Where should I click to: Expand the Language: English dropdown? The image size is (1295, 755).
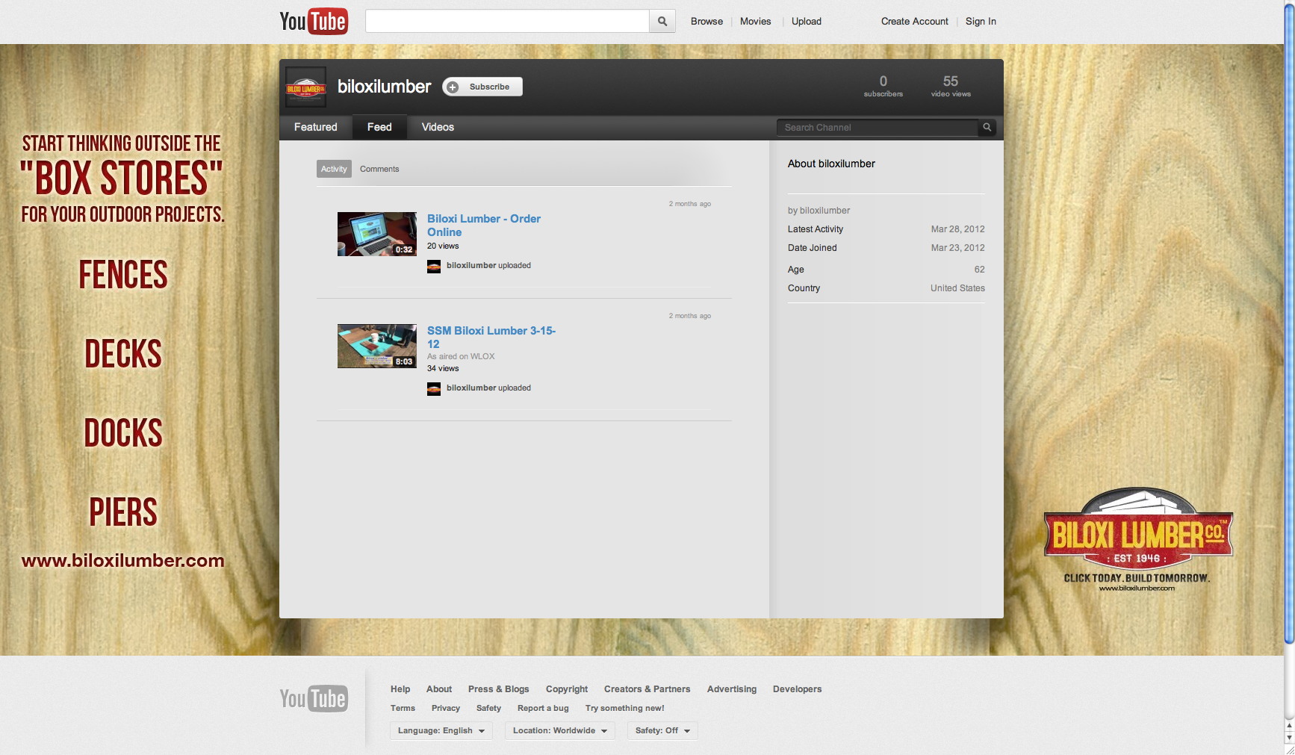click(x=441, y=731)
